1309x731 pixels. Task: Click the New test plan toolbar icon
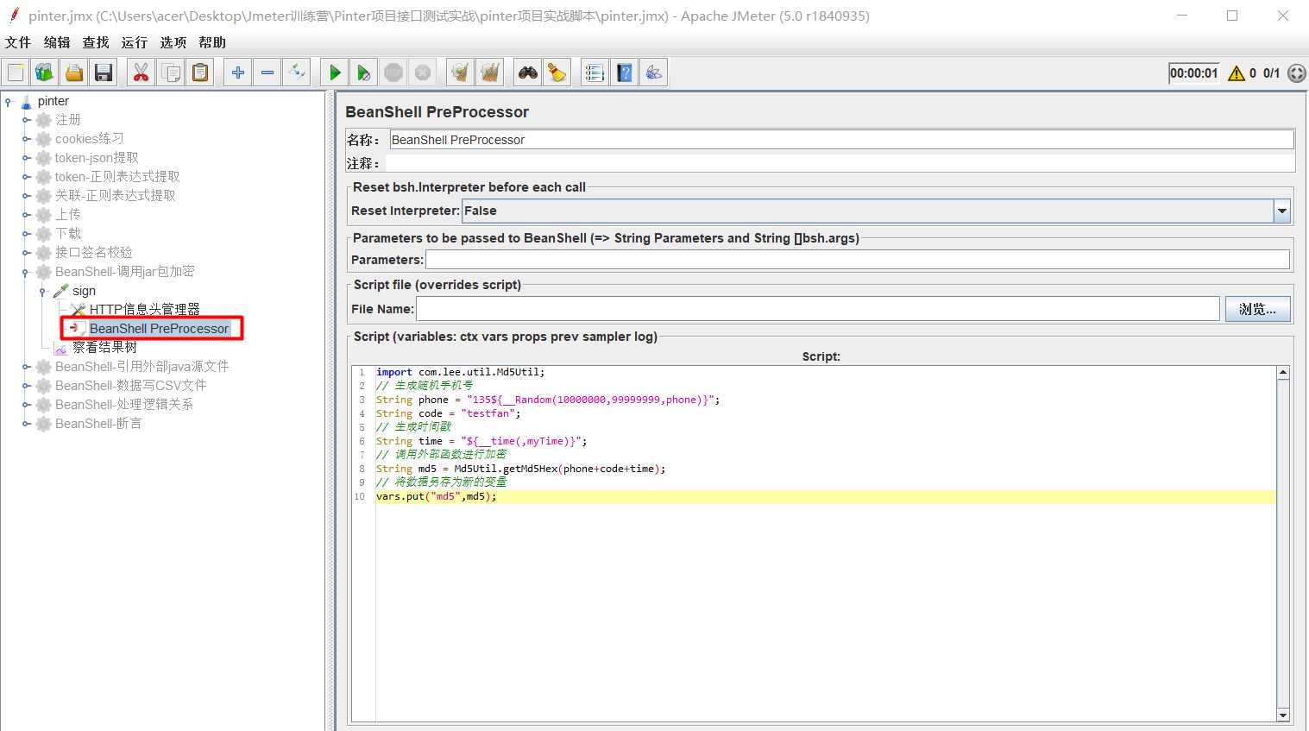(16, 72)
